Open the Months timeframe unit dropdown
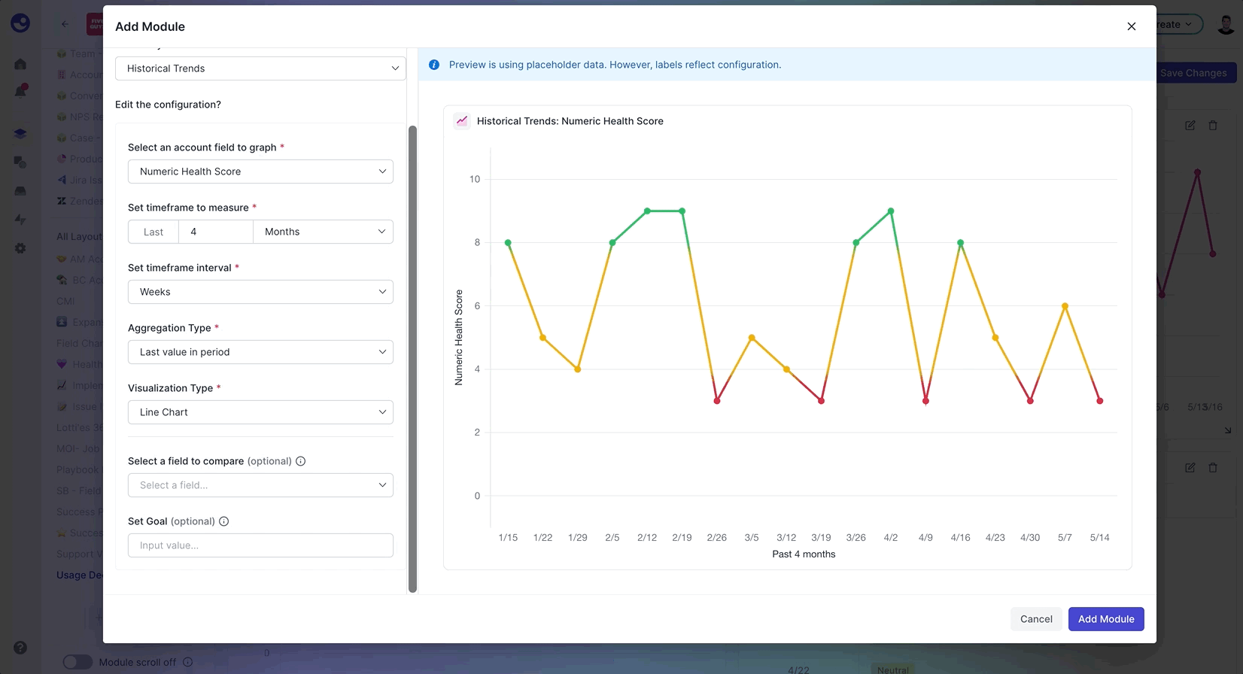Image resolution: width=1243 pixels, height=674 pixels. [324, 232]
